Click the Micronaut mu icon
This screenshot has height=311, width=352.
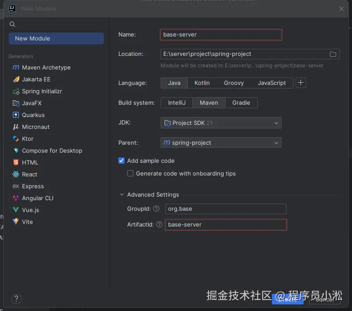click(x=16, y=127)
